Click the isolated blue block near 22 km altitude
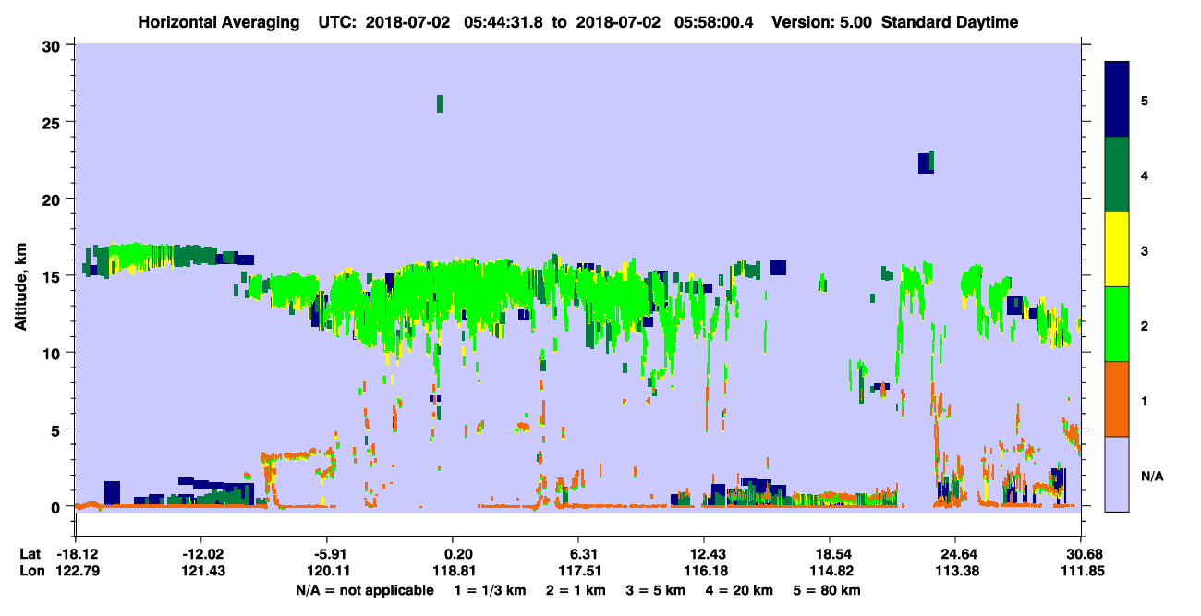 coord(924,163)
